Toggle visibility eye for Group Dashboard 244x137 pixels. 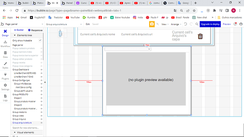coord(41,70)
